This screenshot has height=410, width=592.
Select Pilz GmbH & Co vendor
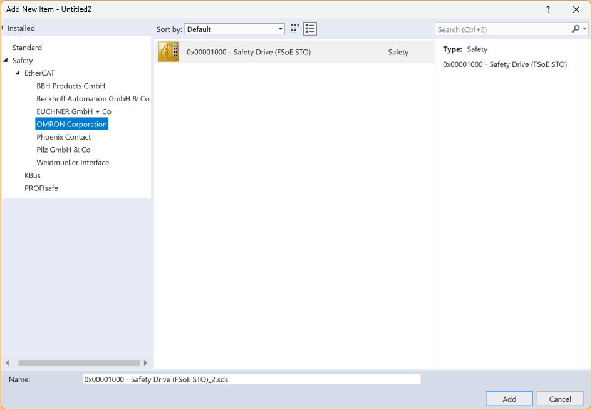(63, 150)
